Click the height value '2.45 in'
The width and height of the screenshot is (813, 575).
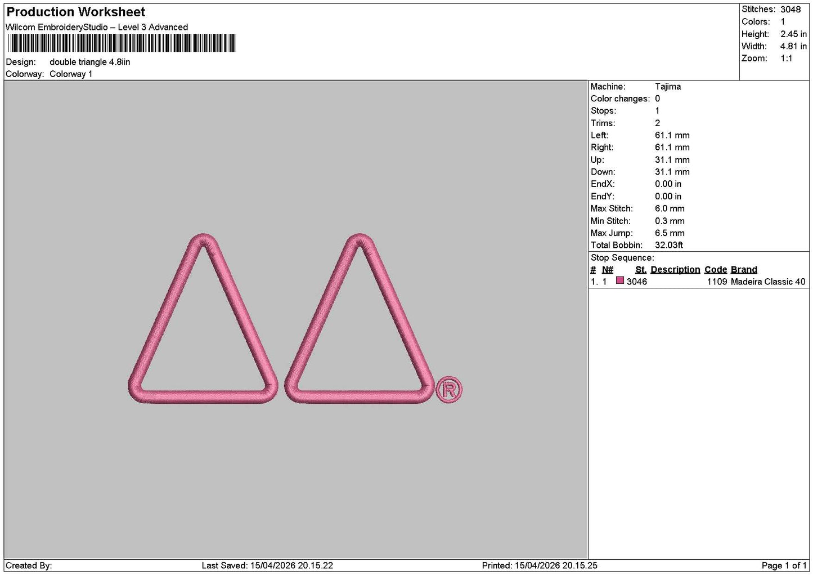793,34
